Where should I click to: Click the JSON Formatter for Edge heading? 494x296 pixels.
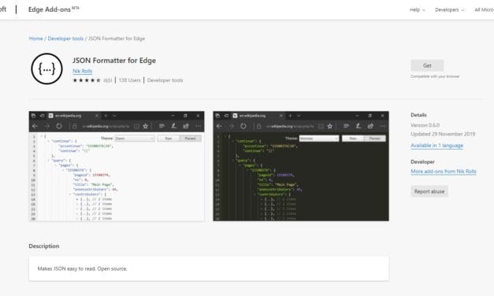[114, 61]
